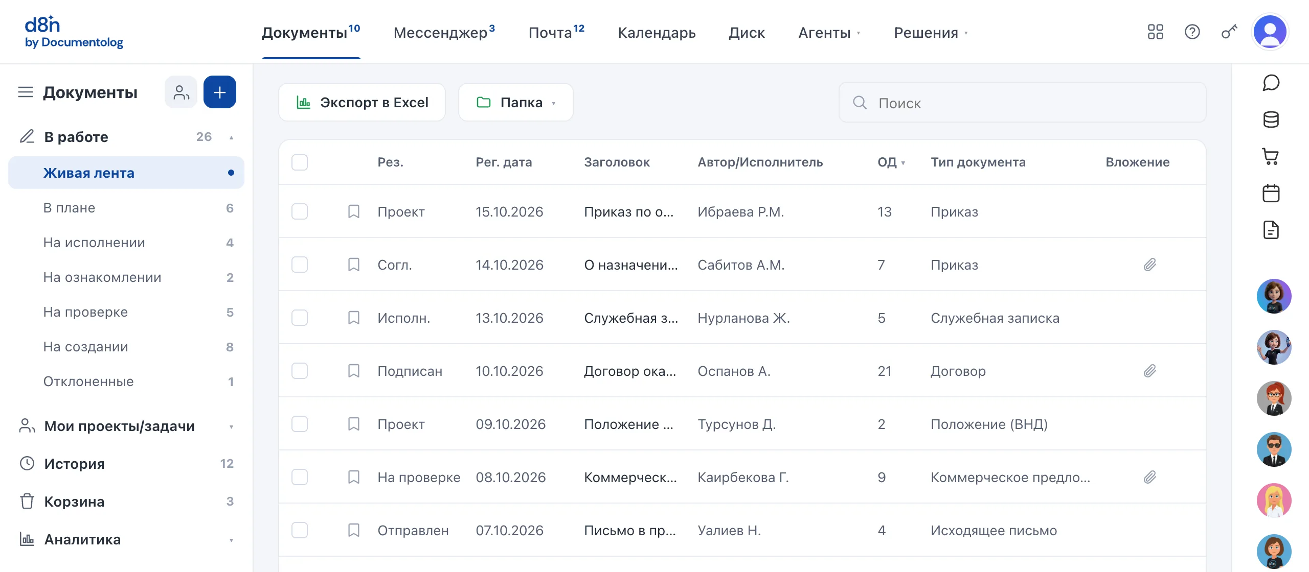Check the row dated 13.10.2026
The image size is (1309, 572).
(x=300, y=318)
